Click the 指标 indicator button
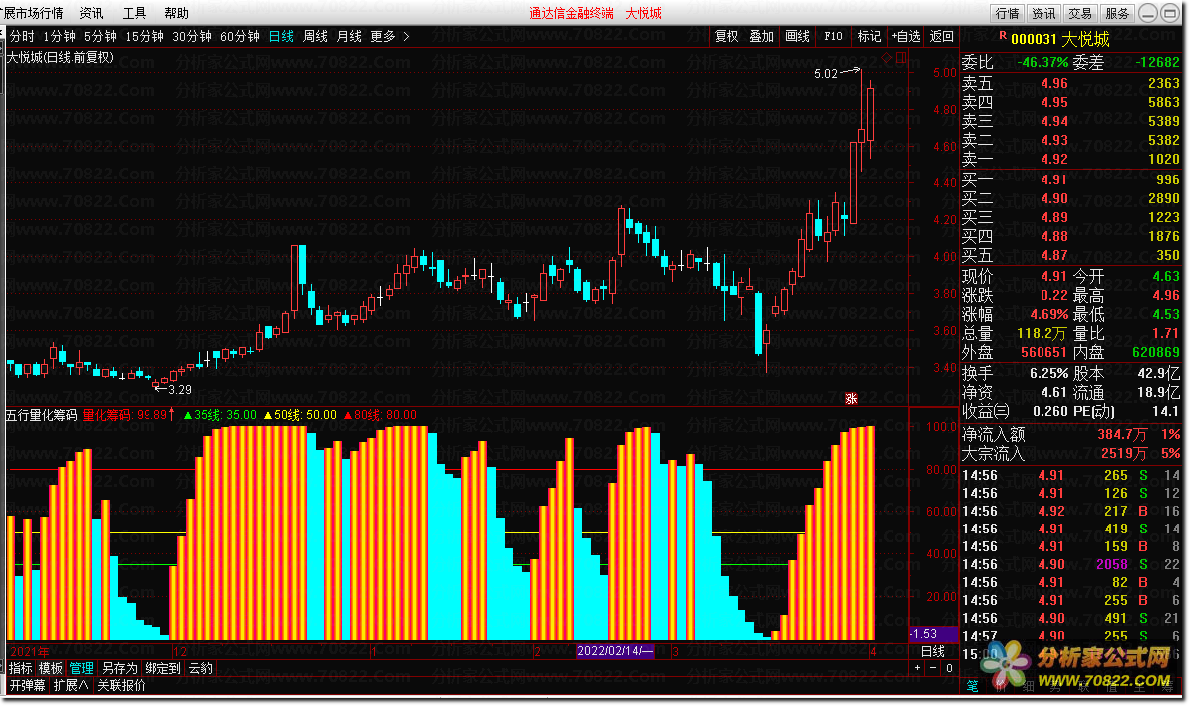Viewport: 1191px width, 706px height. pyautogui.click(x=21, y=669)
